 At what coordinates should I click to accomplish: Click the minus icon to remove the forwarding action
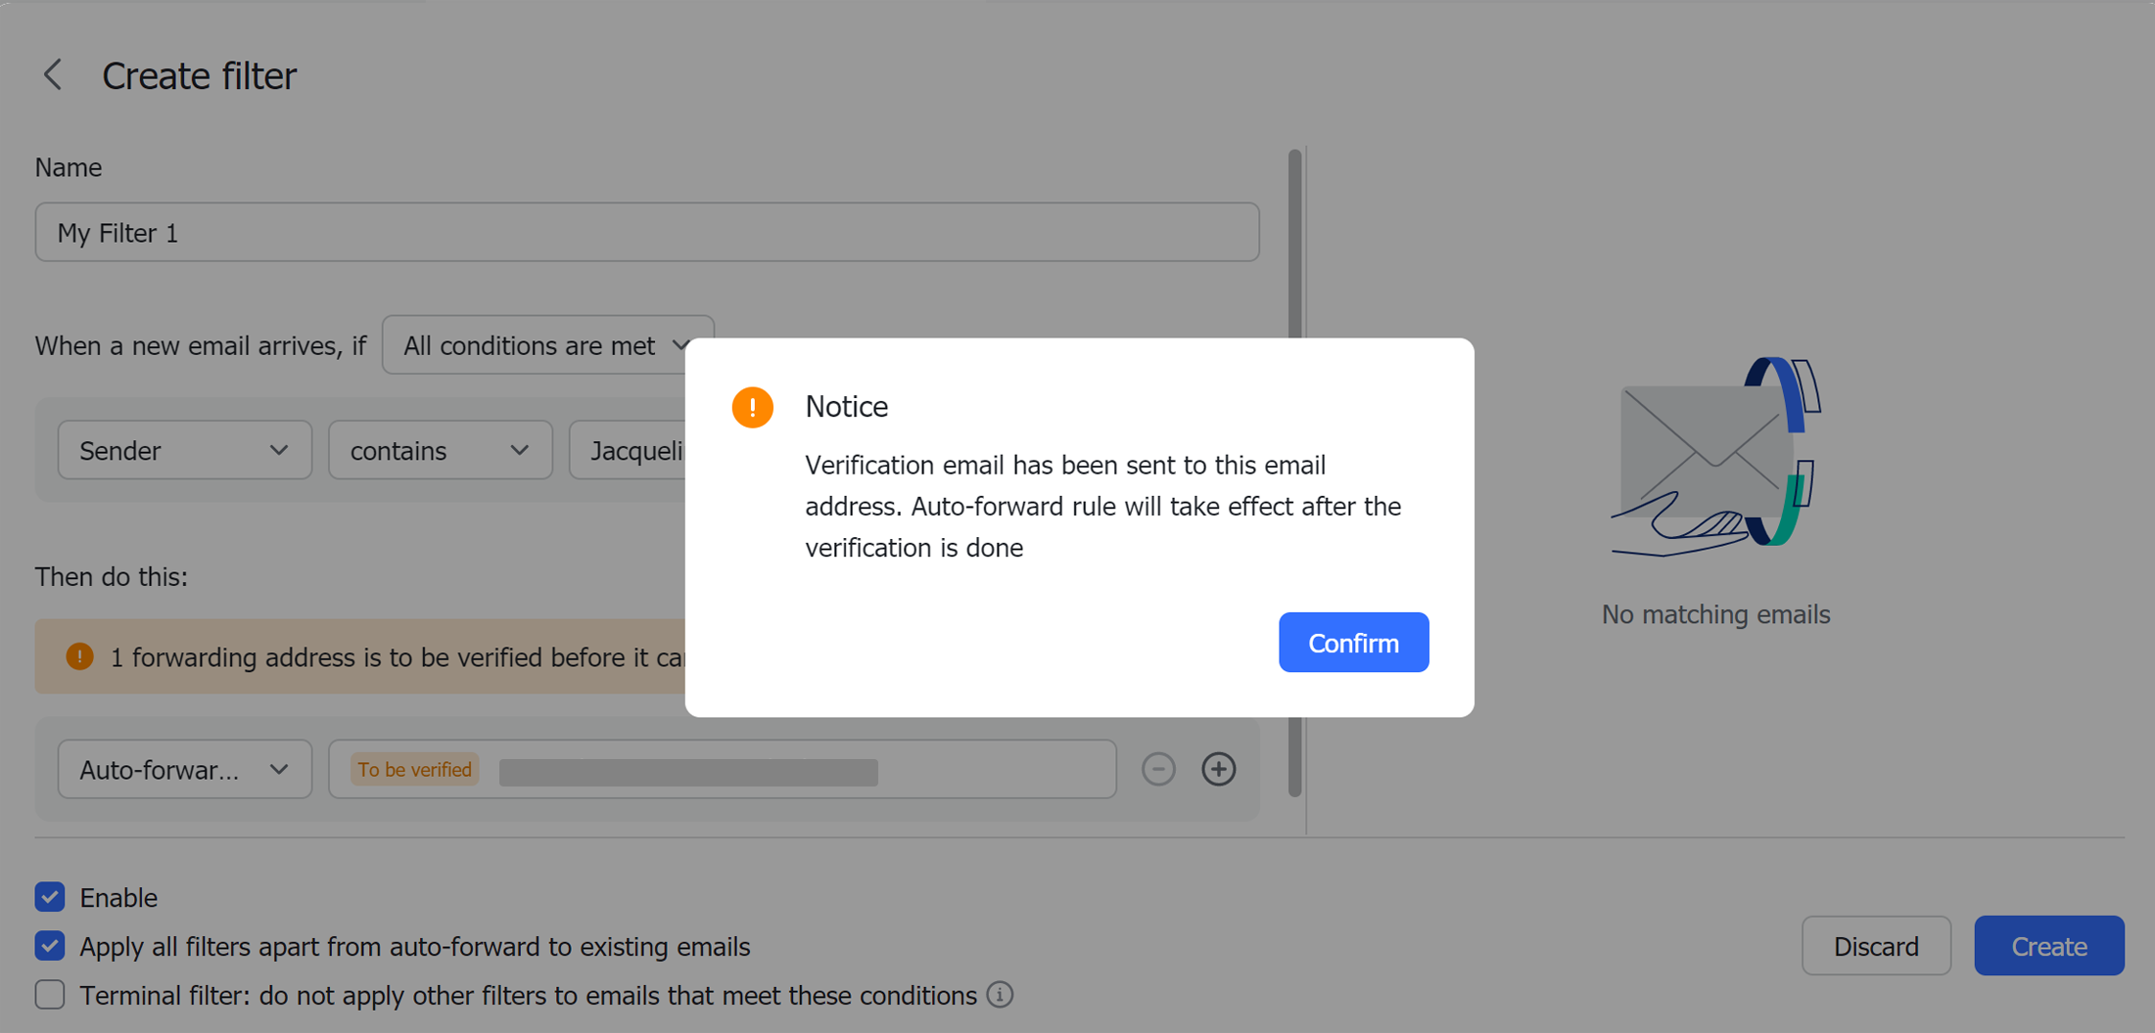[x=1158, y=769]
